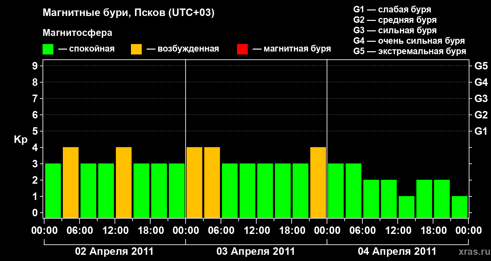Click 'G3 — сильная буря' legend line
The height and width of the screenshot is (261, 491).
click(x=395, y=30)
